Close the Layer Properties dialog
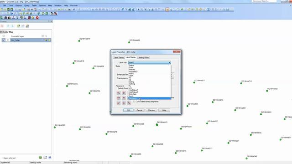 tap(177, 51)
